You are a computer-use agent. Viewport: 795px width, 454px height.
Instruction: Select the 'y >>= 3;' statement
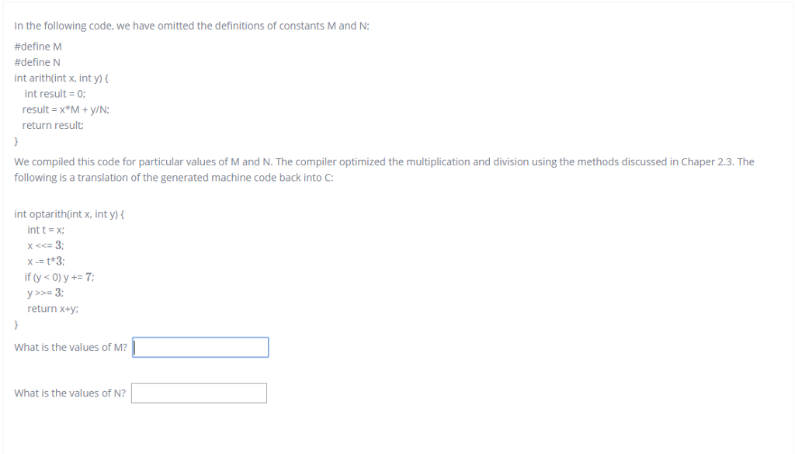coord(44,293)
